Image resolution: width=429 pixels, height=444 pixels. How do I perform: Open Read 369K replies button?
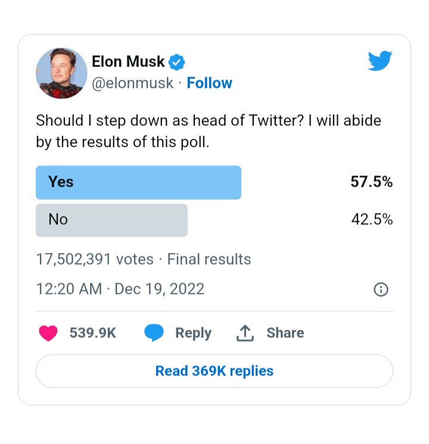(214, 371)
